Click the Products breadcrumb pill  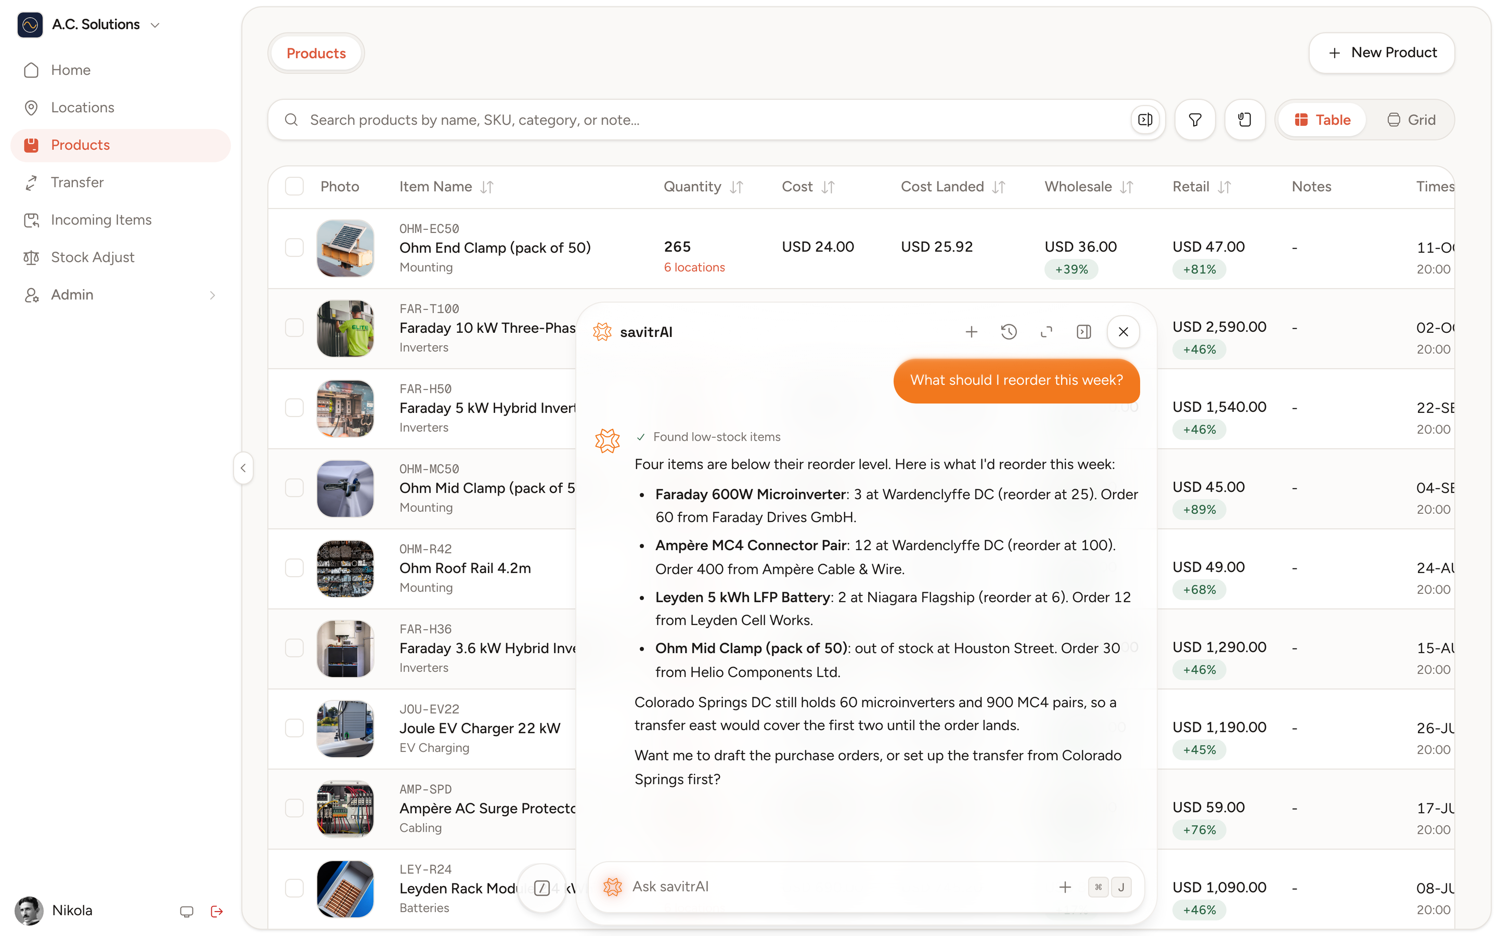coord(316,53)
